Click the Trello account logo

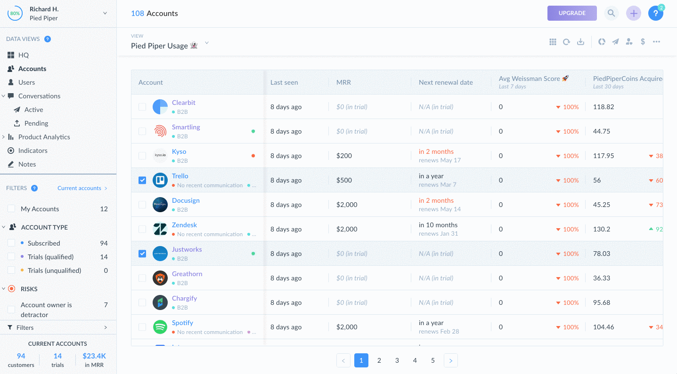(x=160, y=180)
